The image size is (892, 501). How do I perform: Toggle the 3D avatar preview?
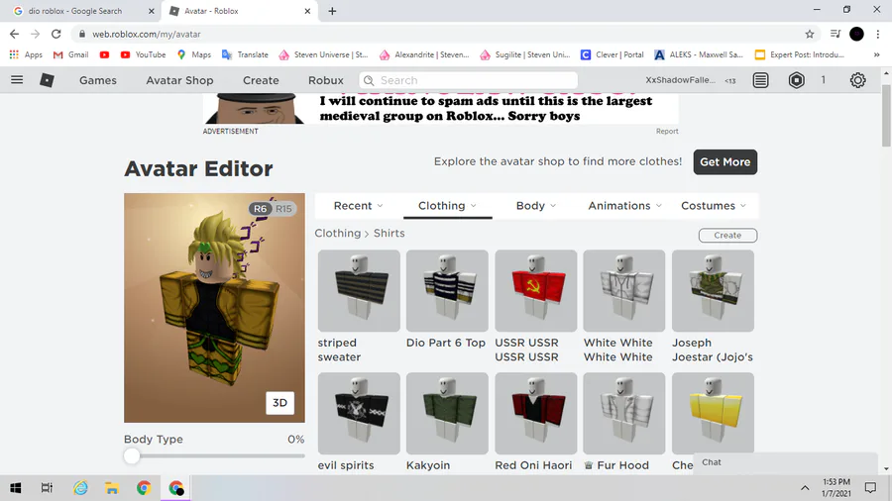[x=279, y=403]
